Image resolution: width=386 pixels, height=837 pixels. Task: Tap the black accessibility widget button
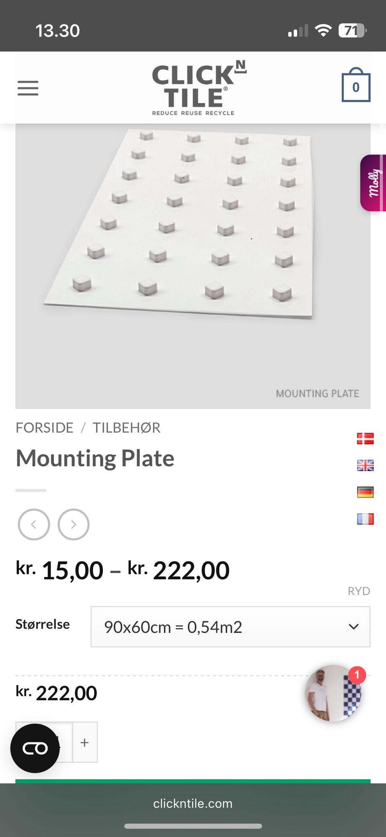coord(35,748)
